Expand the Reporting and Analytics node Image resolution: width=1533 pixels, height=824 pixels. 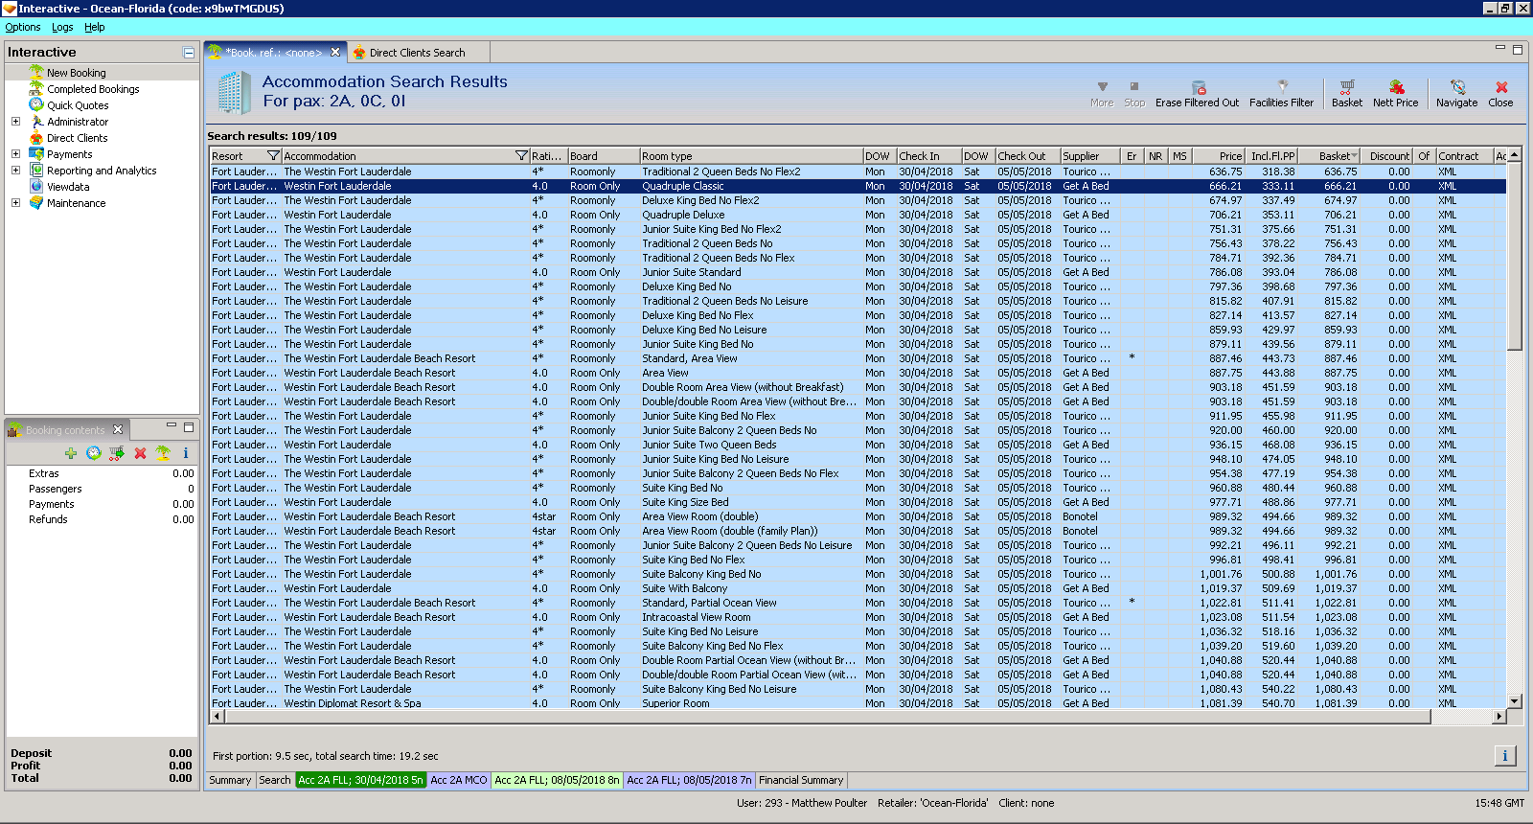tap(15, 171)
